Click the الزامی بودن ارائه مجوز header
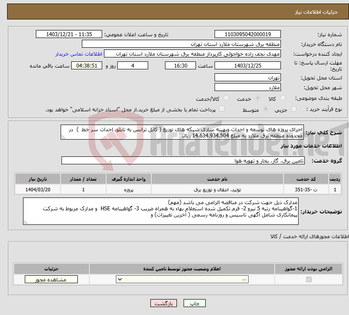Image resolution: width=349 pixels, height=315 pixels. coord(308,269)
